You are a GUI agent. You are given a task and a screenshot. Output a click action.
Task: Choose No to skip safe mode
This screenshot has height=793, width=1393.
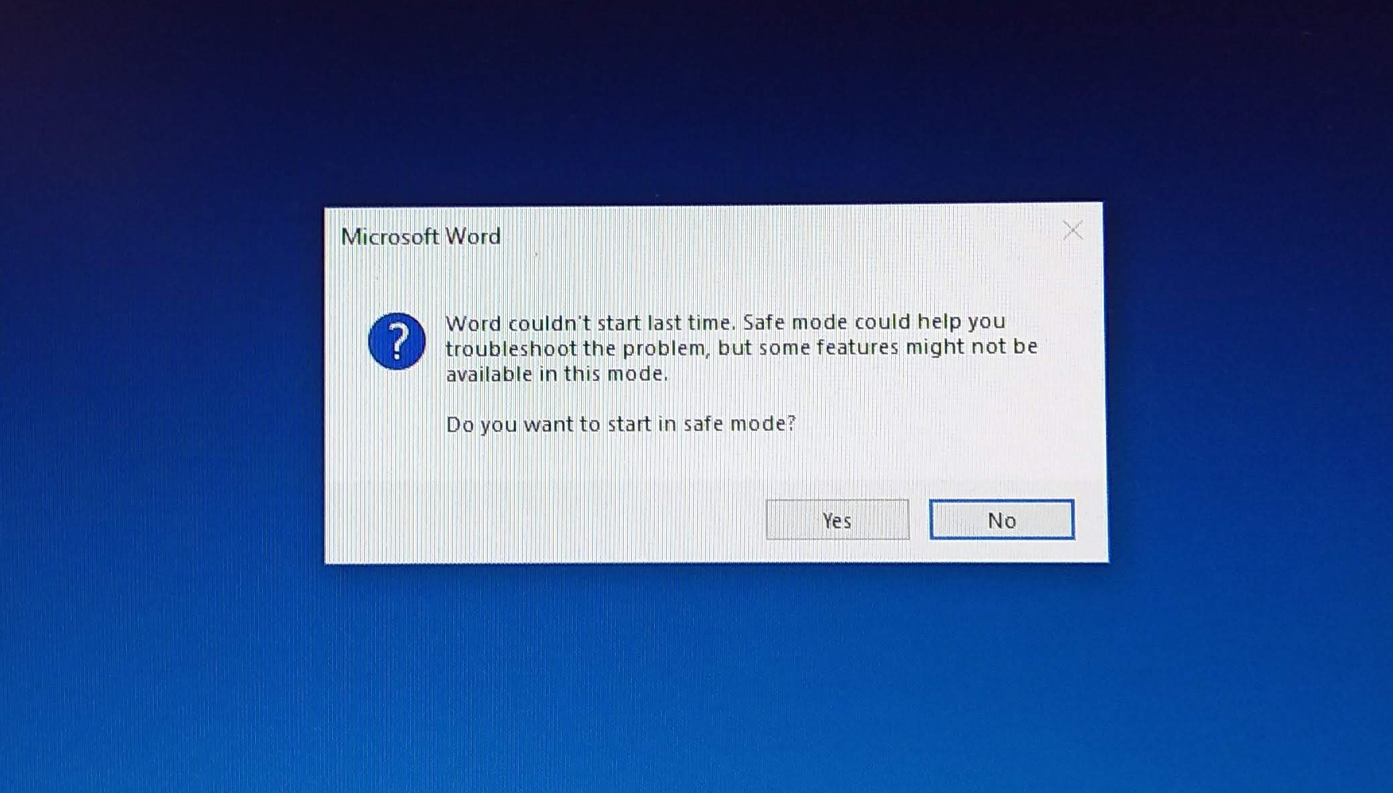1002,520
